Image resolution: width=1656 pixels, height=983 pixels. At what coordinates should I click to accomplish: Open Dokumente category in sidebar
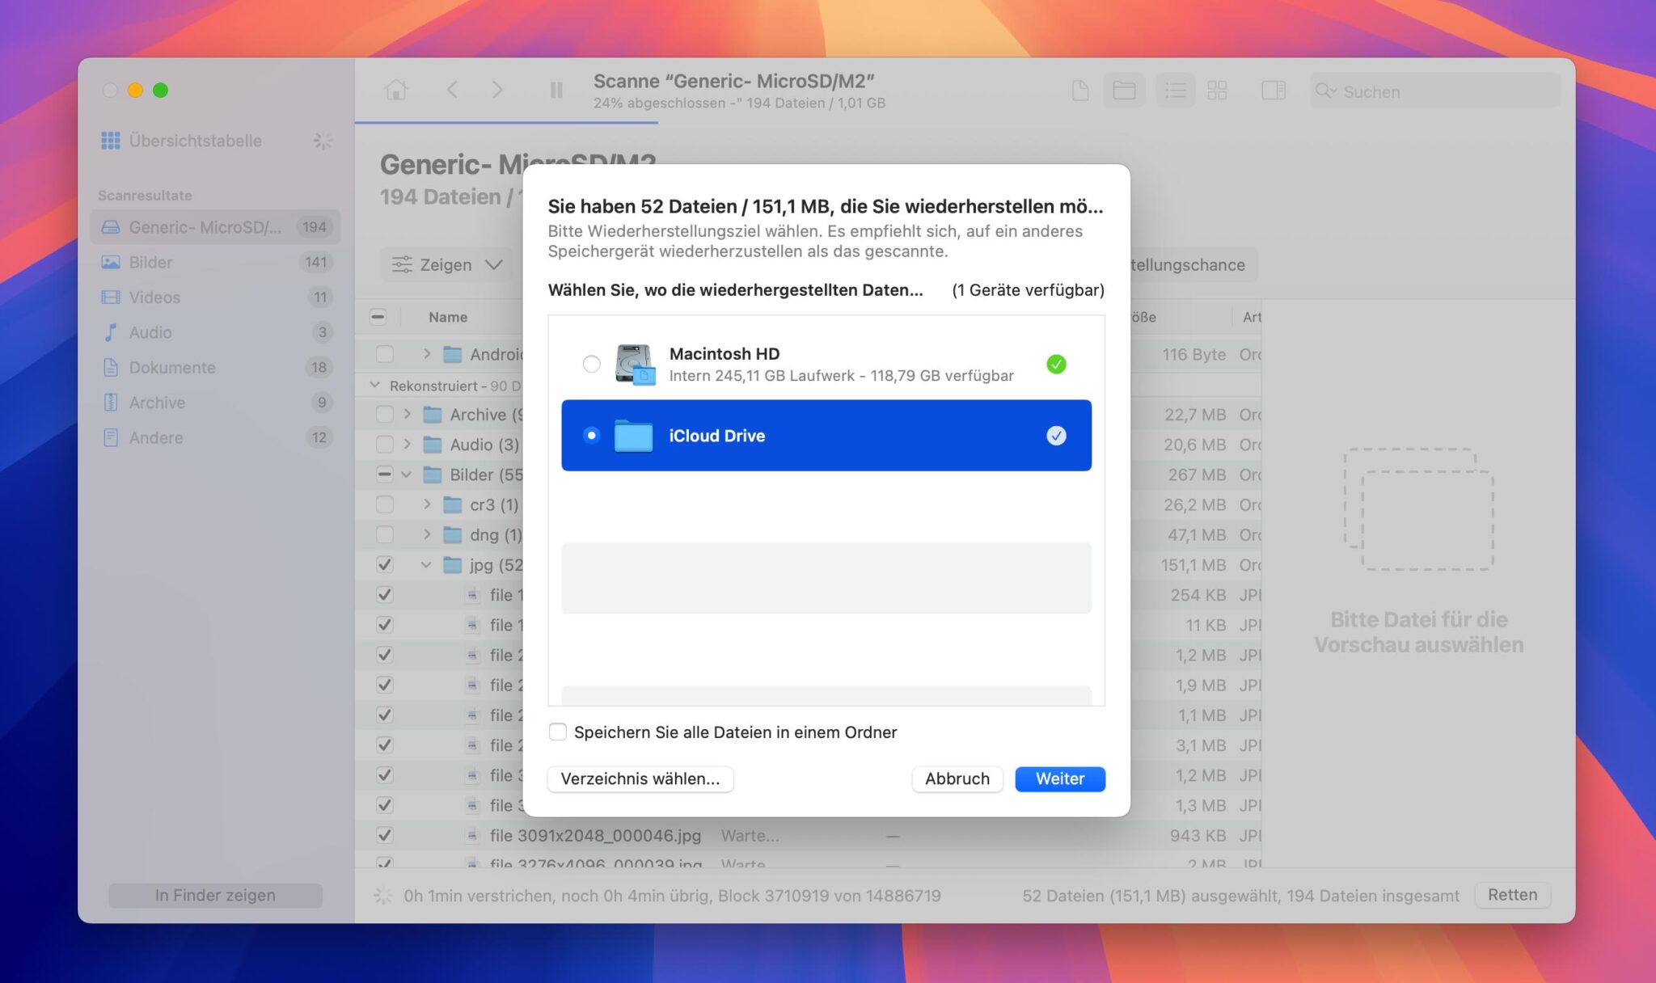[215, 367]
